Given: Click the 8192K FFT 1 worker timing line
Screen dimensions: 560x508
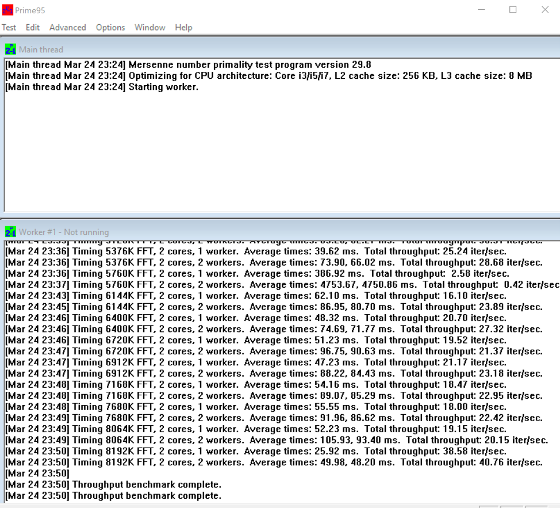Looking at the screenshot, I should (x=256, y=451).
